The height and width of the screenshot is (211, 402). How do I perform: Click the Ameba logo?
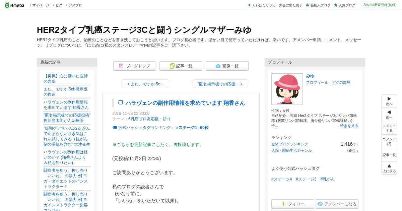pos(14,5)
